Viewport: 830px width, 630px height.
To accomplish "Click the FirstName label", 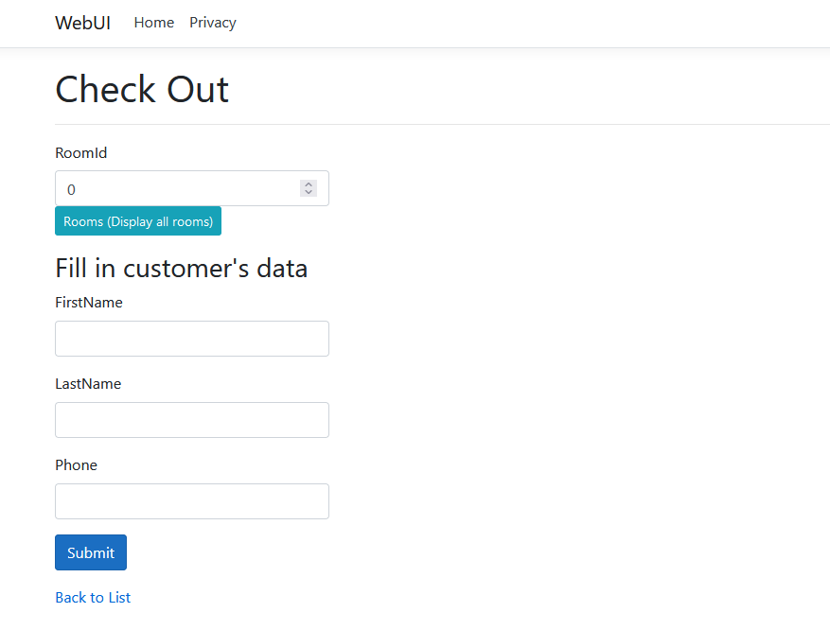I will pyautogui.click(x=89, y=302).
